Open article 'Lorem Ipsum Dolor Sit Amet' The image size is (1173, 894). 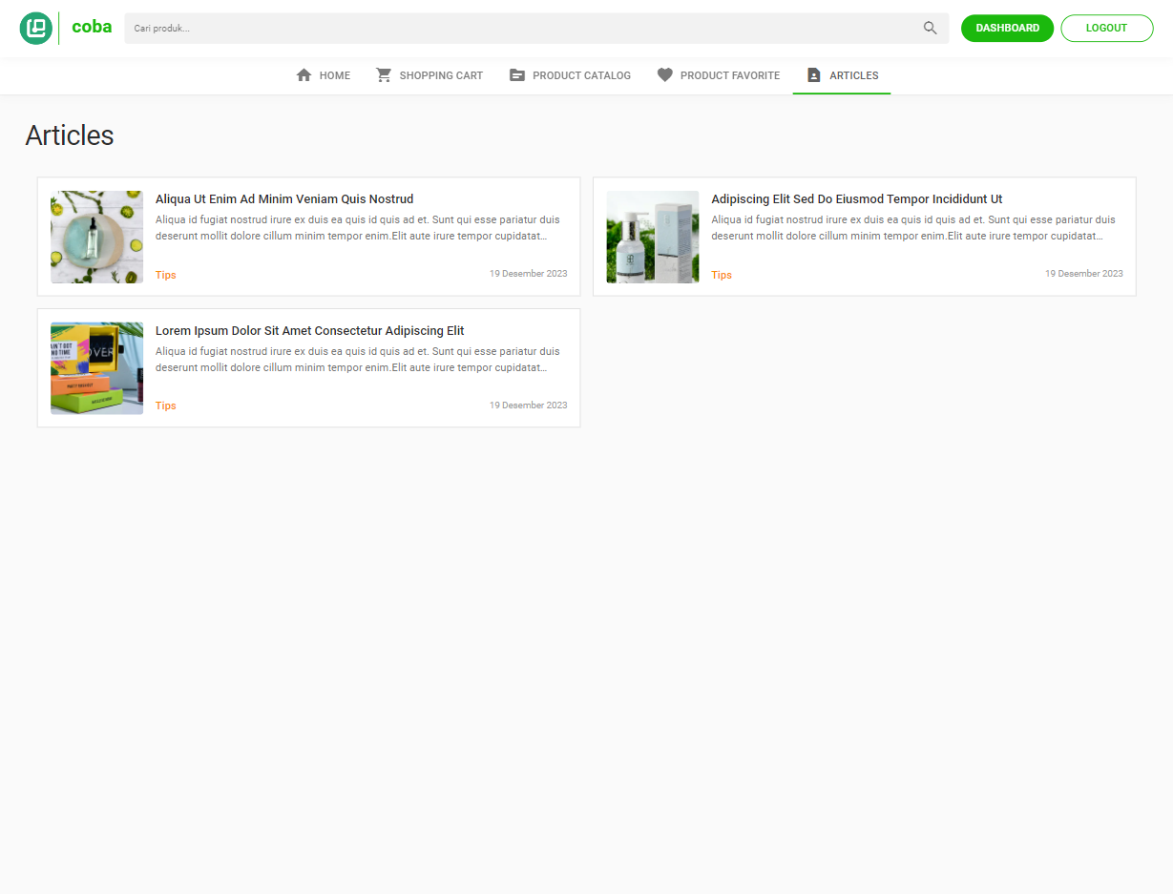point(309,331)
